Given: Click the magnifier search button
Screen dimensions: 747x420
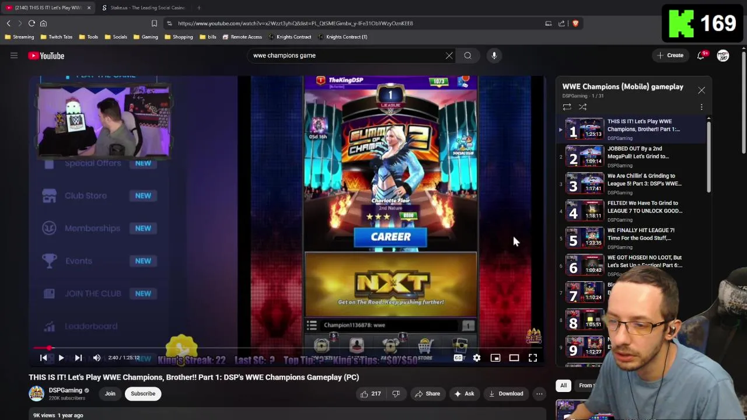Looking at the screenshot, I should (467, 55).
